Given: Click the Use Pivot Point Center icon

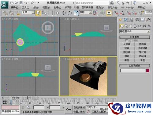Looking at the screenshot, I should 95,13.
